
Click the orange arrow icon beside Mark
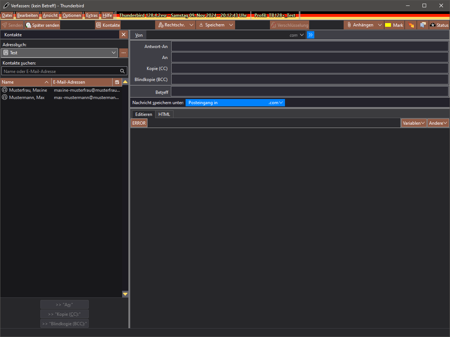[x=411, y=25]
